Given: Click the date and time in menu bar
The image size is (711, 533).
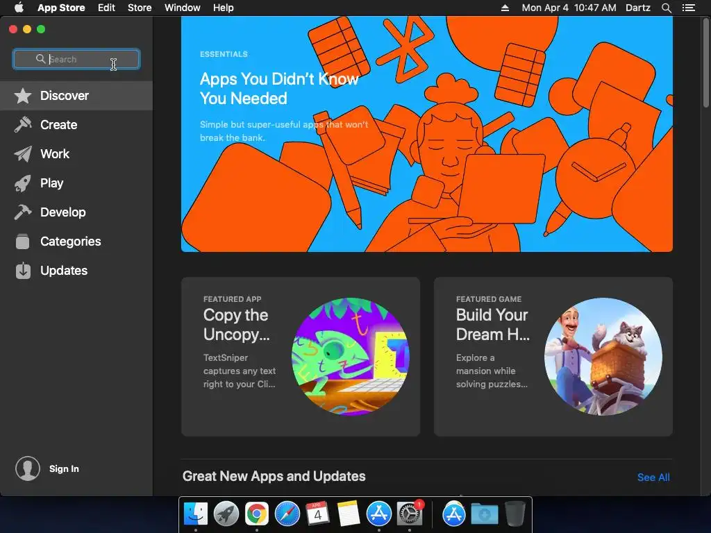Looking at the screenshot, I should pos(569,8).
